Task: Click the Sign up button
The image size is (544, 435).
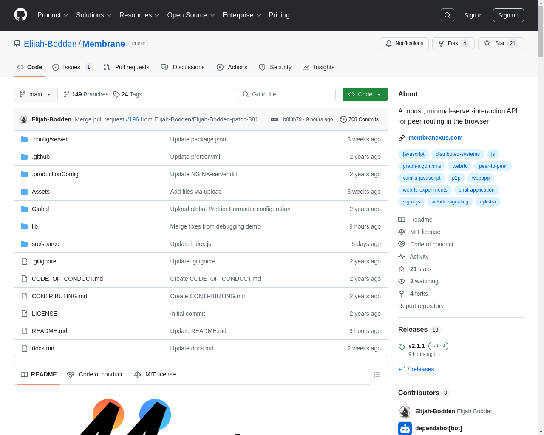Action: pos(508,15)
